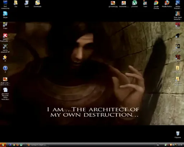Launch the Fraps desktop shortcut

click(x=5, y=26)
